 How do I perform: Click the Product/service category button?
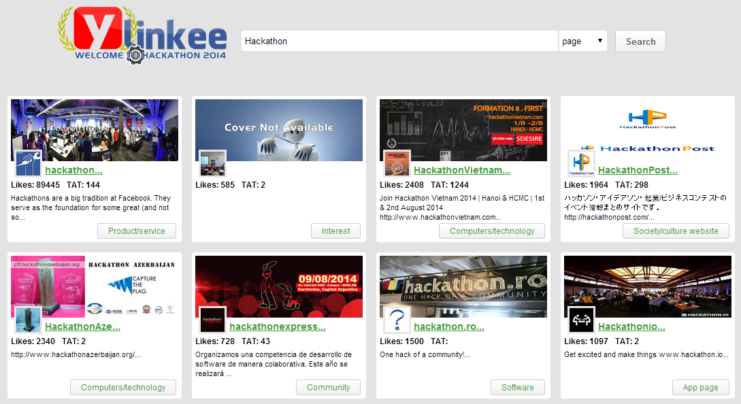point(137,231)
